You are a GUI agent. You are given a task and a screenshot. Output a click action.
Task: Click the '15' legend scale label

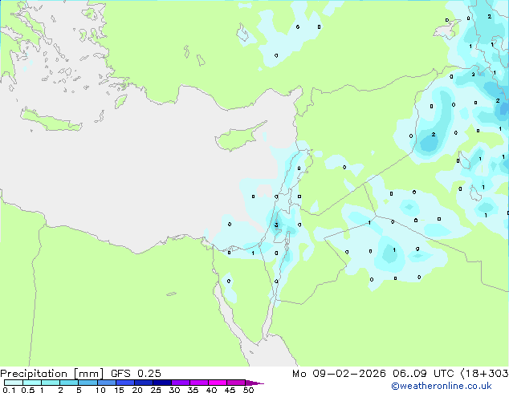(119, 390)
